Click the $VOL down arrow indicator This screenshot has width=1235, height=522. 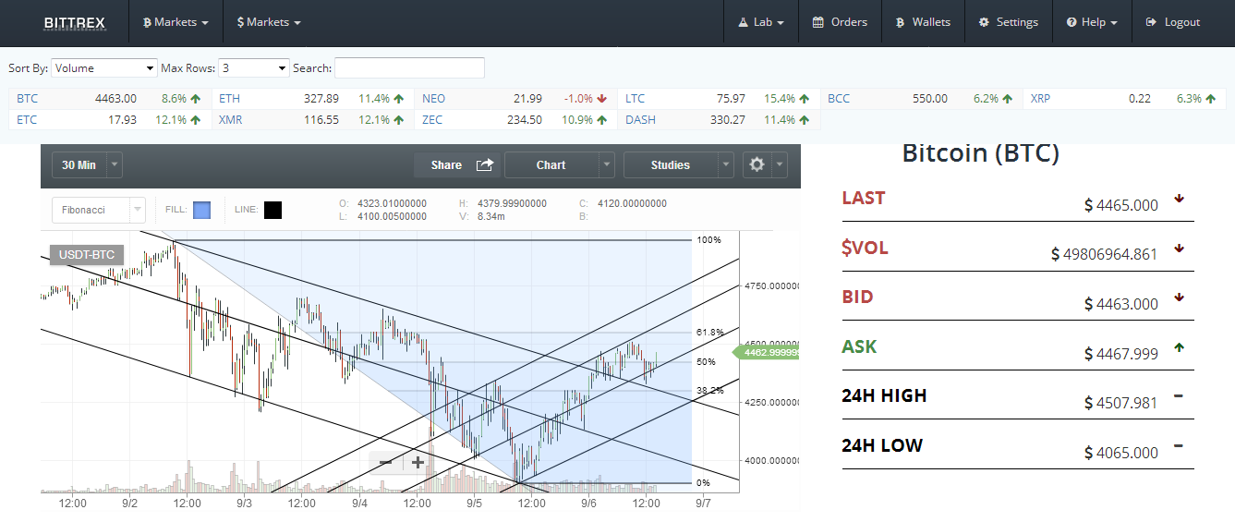point(1179,248)
